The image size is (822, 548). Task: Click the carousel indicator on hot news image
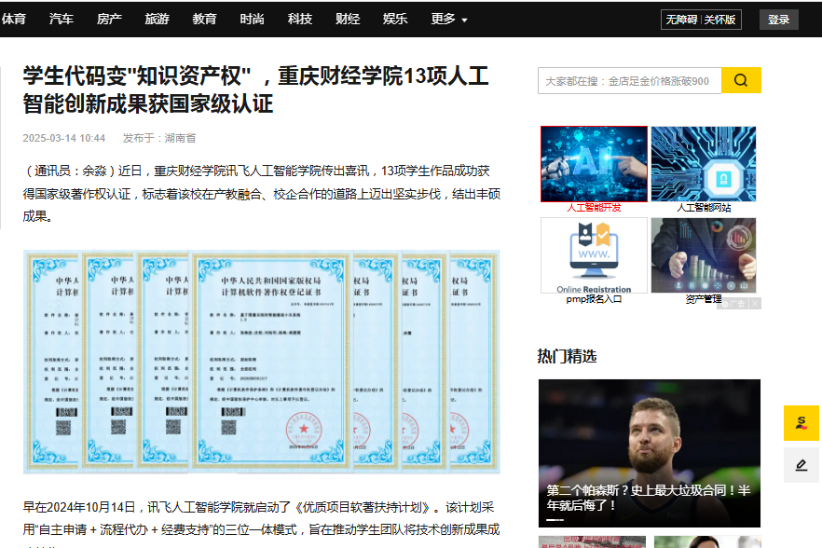click(555, 521)
